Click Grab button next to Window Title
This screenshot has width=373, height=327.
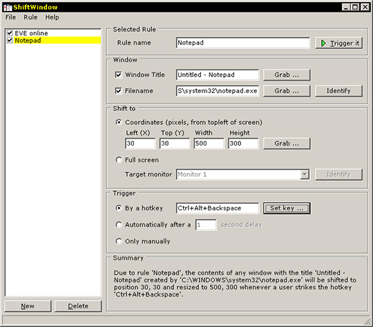click(287, 75)
